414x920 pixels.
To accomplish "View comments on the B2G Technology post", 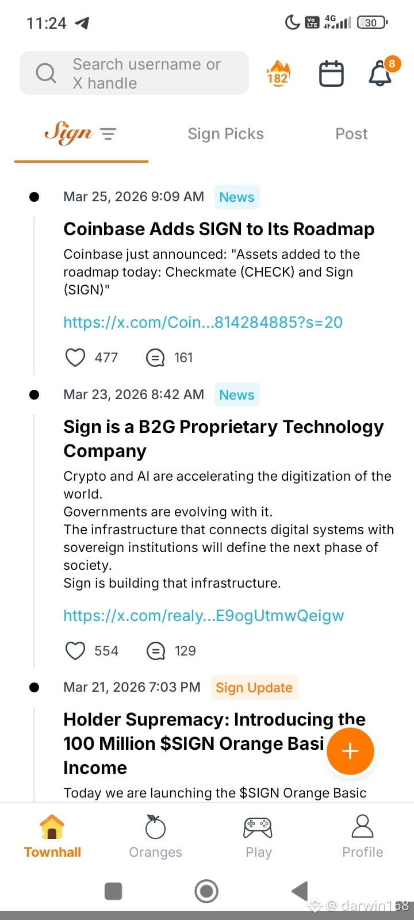I will coord(155,651).
